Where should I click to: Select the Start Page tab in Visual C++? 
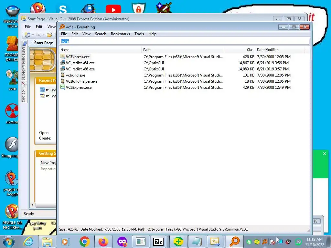[43, 43]
